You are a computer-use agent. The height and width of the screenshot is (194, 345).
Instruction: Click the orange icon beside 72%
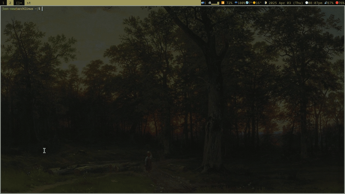[223, 3]
